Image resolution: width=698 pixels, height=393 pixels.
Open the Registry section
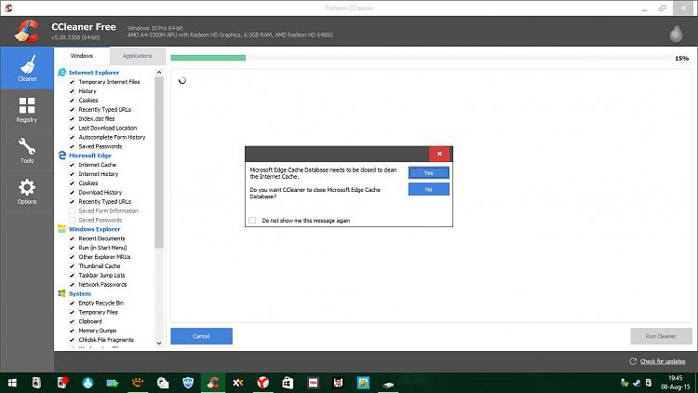pos(27,110)
